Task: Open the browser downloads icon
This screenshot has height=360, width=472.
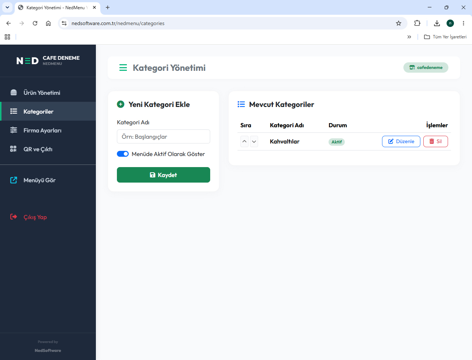Action: [437, 23]
